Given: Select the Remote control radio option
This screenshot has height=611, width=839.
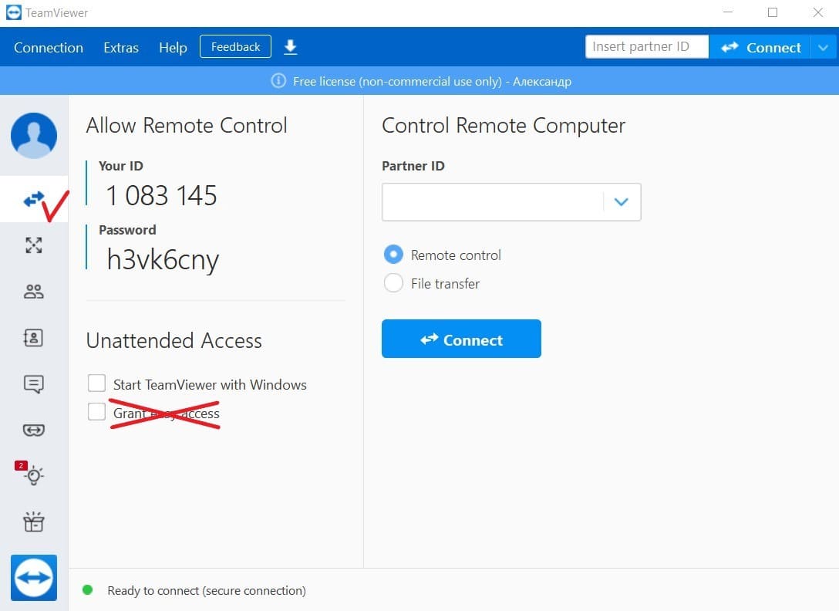Looking at the screenshot, I should click(x=393, y=255).
